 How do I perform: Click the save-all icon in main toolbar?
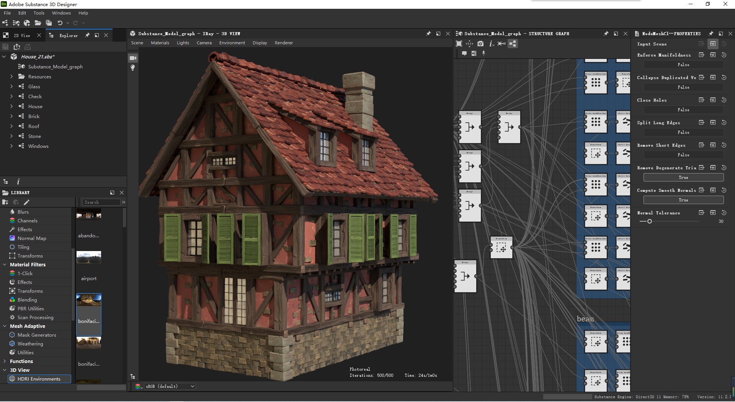49,23
